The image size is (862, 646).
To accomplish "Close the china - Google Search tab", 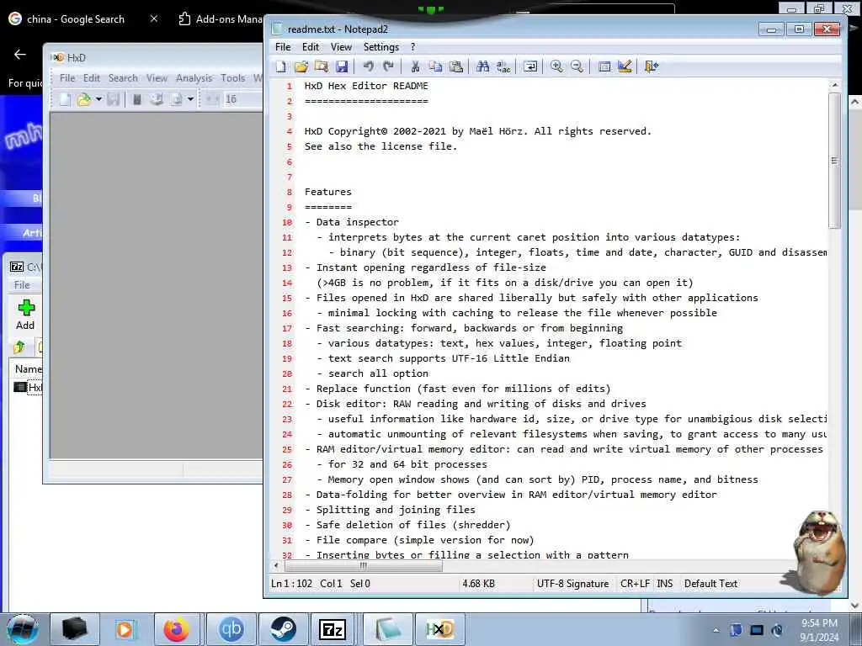I will pyautogui.click(x=154, y=19).
